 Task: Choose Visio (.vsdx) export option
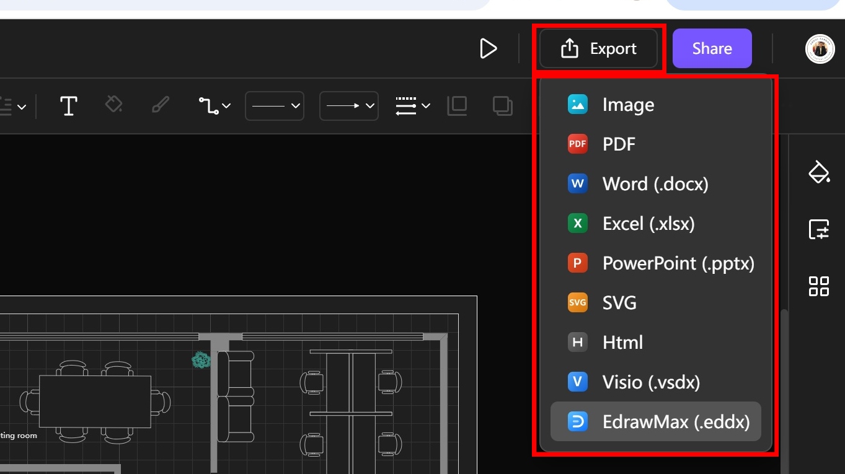[x=656, y=382]
